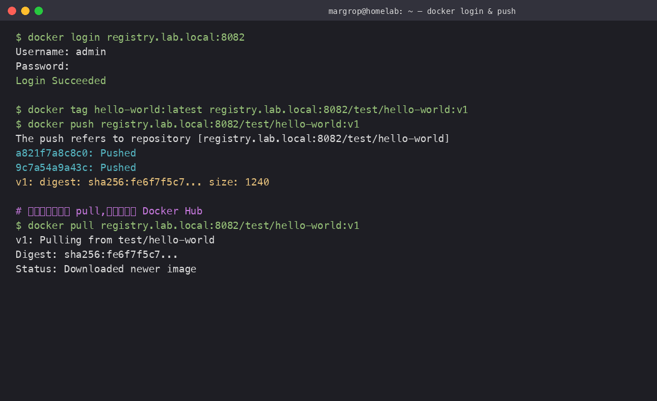Screen dimensions: 657x401
Task: Close the terminal window with red button
Action: (12, 11)
